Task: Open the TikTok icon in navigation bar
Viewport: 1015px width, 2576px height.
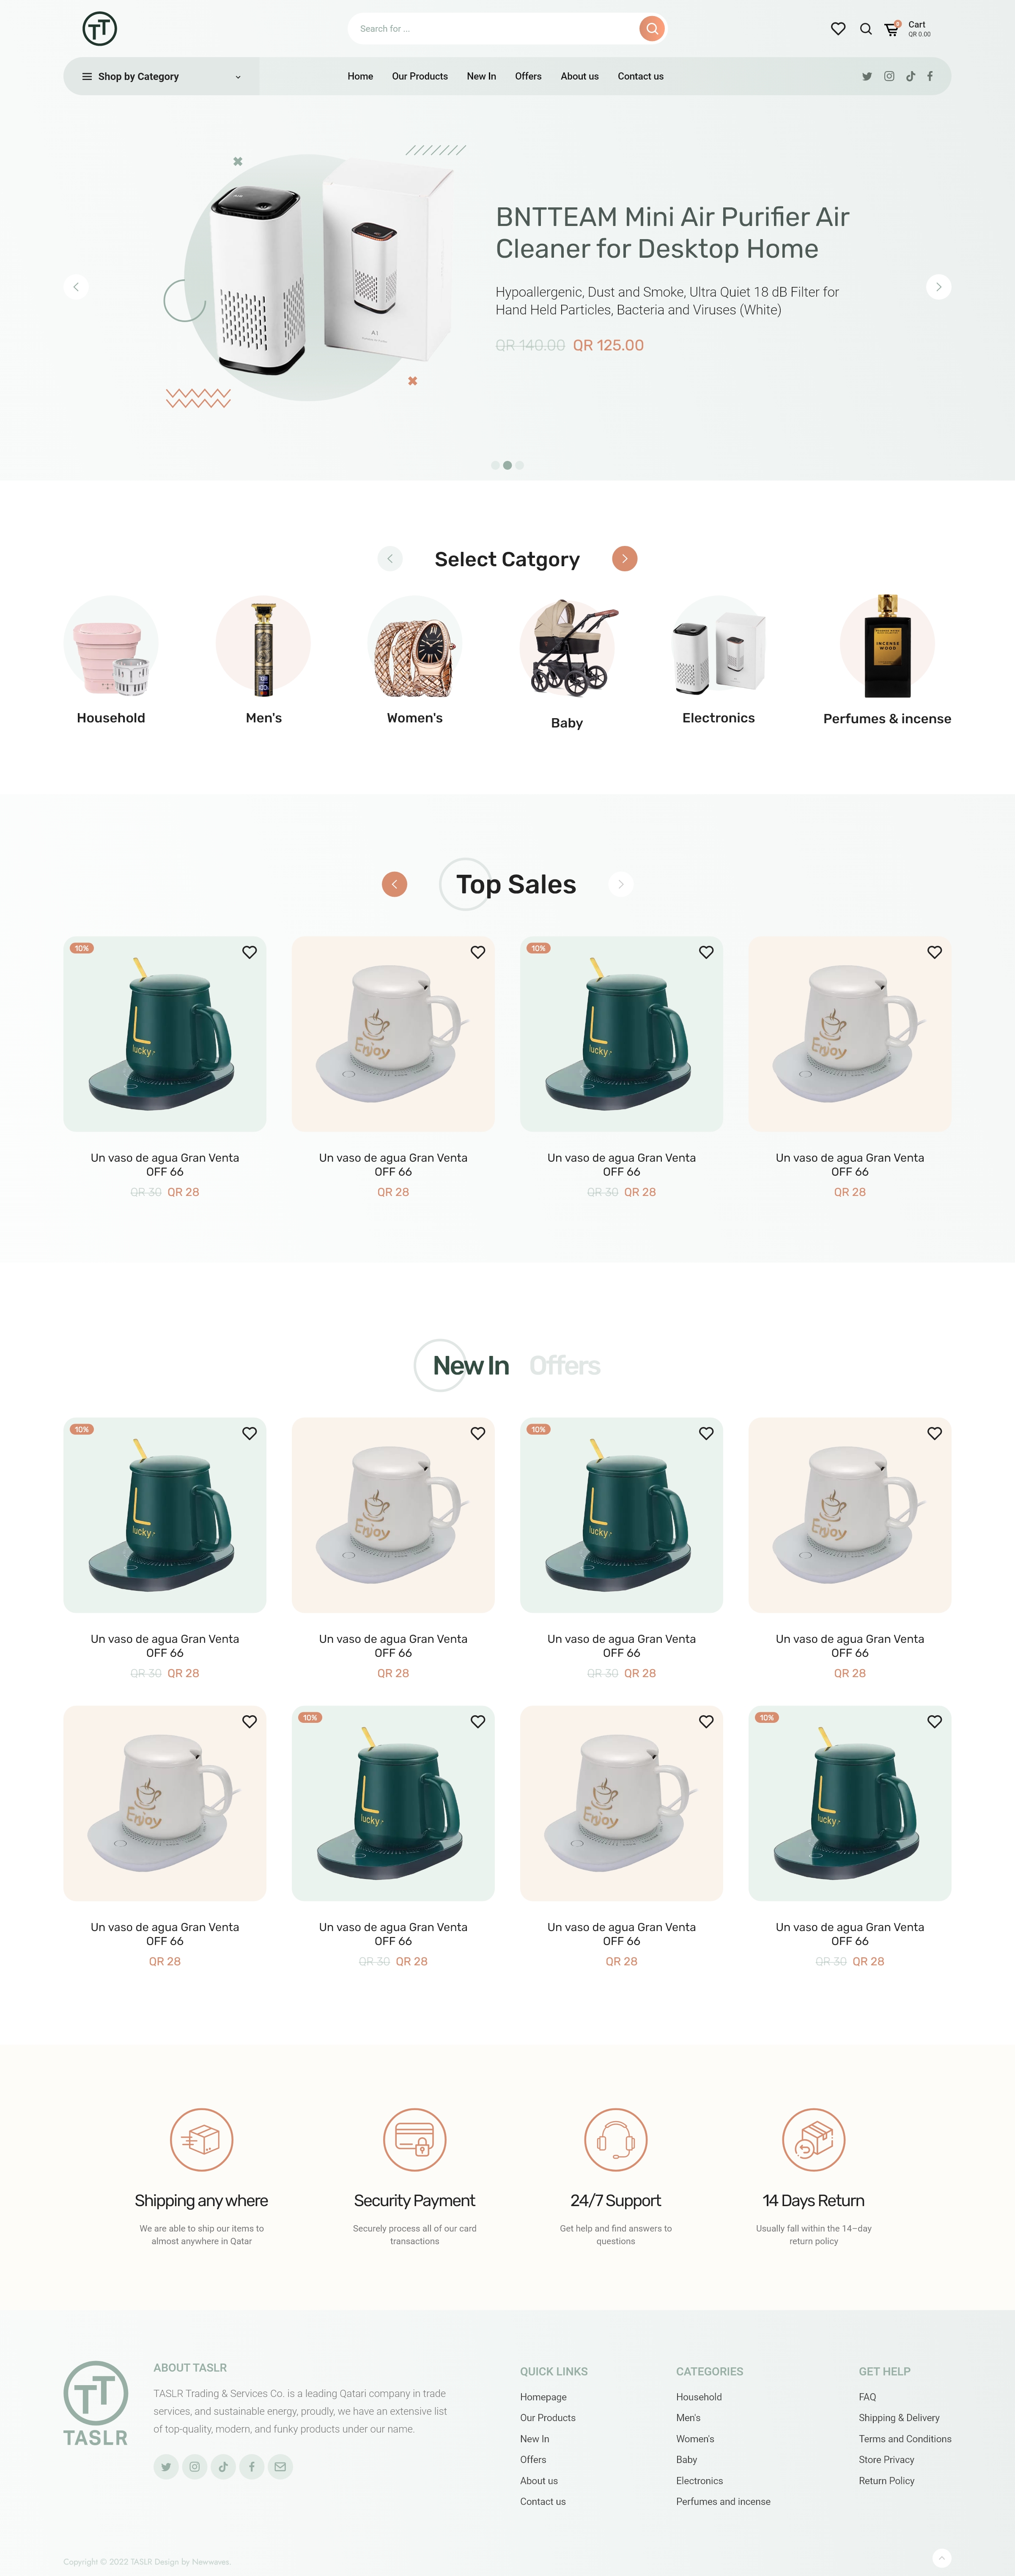Action: [x=910, y=76]
